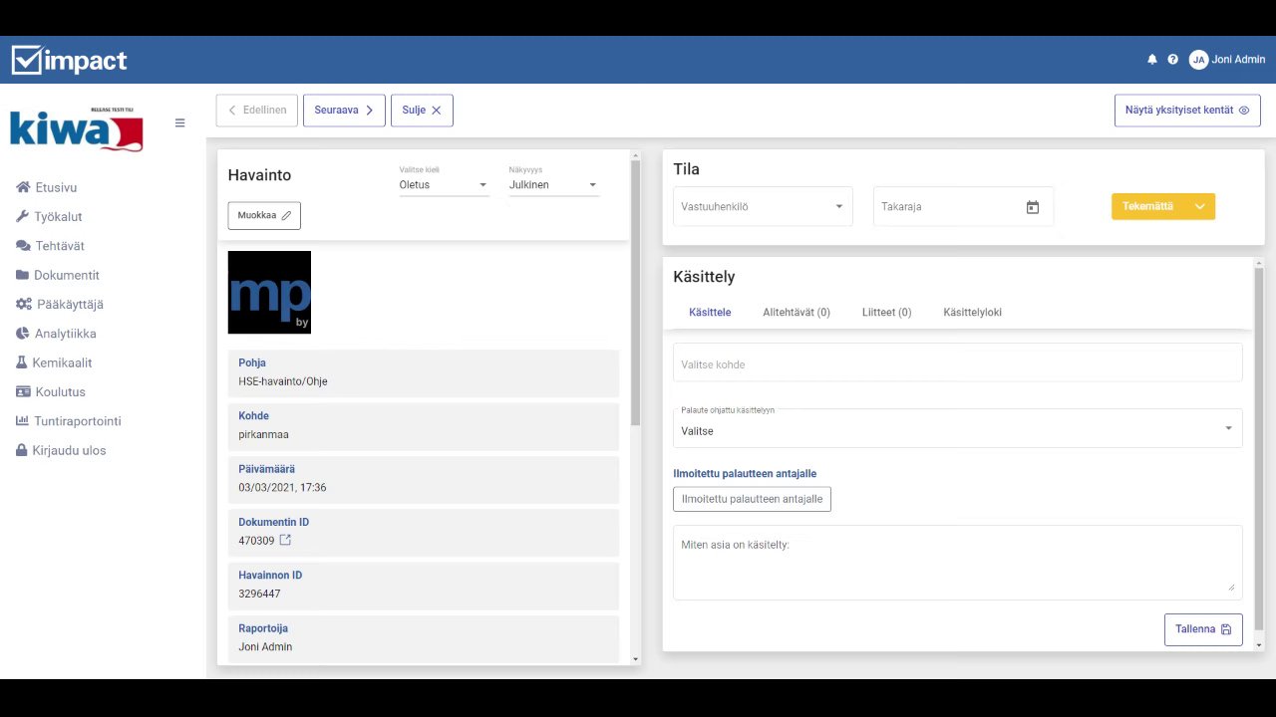Click the Kiwa logo
Image resolution: width=1276 pixels, height=717 pixels.
coord(76,129)
